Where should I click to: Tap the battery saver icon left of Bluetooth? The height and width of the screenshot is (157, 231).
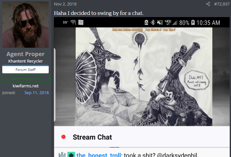point(146,23)
